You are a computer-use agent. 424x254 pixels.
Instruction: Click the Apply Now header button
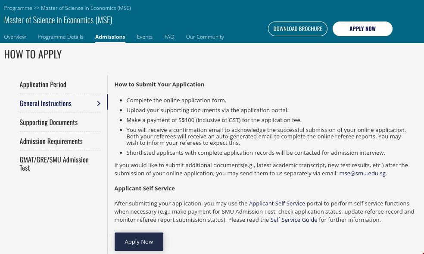362,29
